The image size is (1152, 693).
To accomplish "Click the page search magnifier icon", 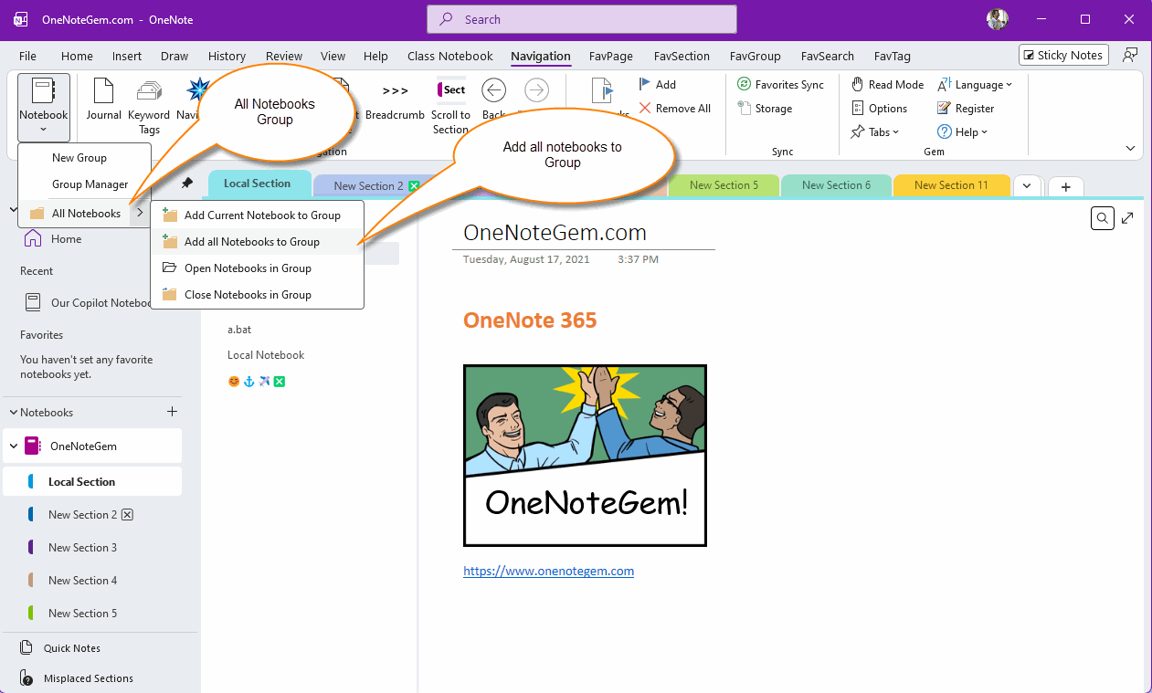I will [1103, 217].
